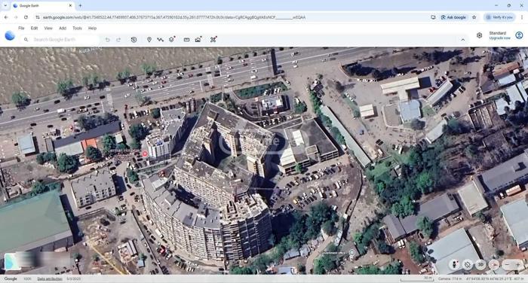The height and width of the screenshot is (283, 528).
Task: Open the Edit menu
Action: 34,29
